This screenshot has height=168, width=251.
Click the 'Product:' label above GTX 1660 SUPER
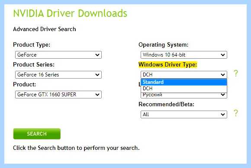(x=25, y=84)
